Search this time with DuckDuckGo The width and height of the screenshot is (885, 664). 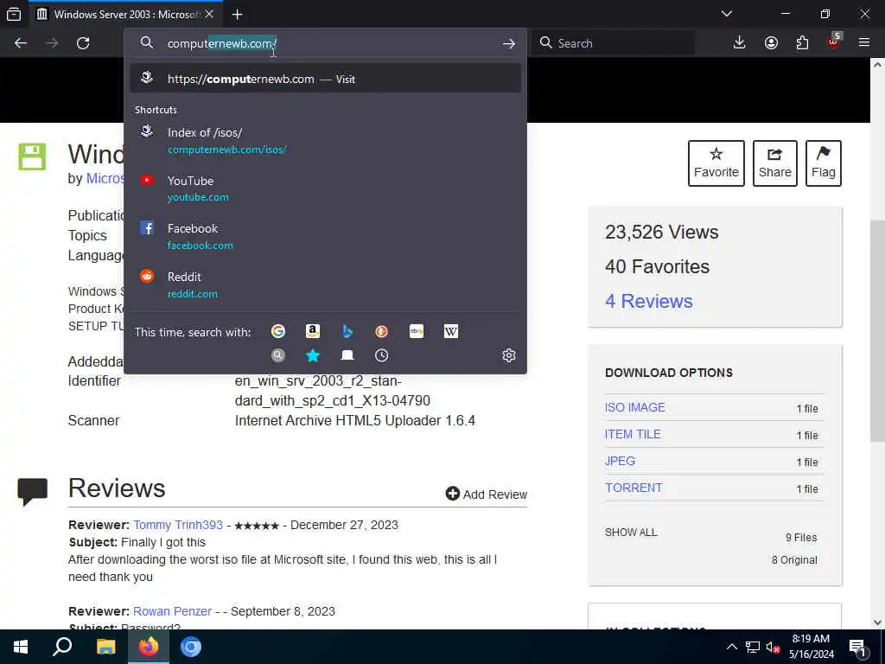coord(381,331)
